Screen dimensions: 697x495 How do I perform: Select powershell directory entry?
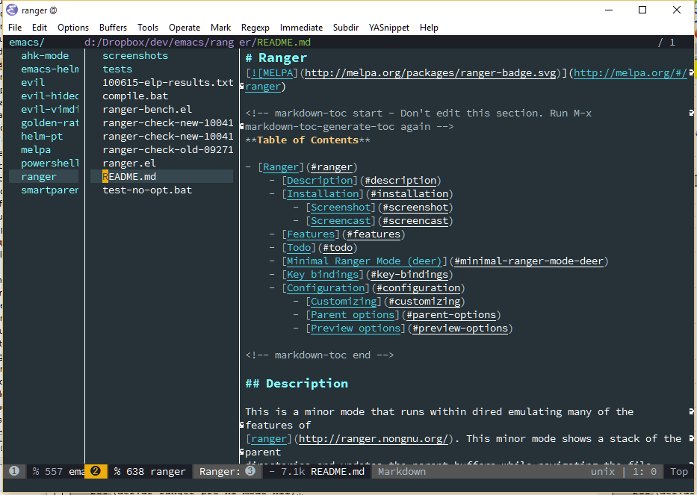click(50, 163)
